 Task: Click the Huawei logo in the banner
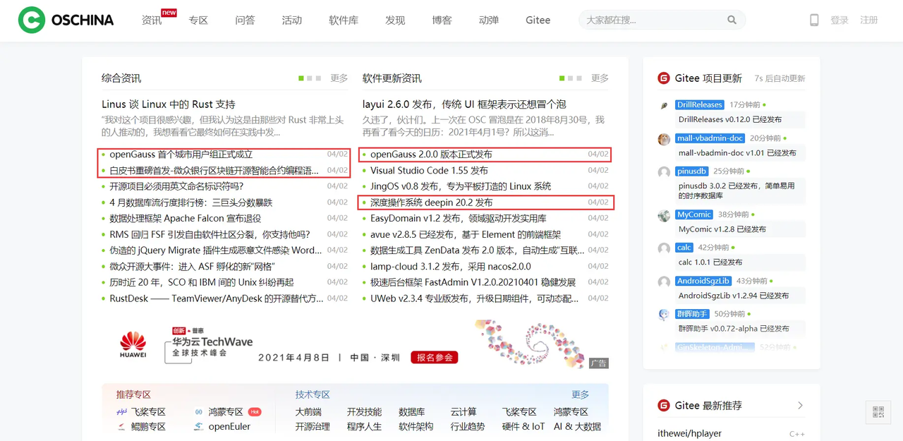click(x=133, y=345)
